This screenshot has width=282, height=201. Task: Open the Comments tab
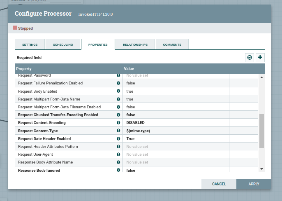(x=172, y=44)
